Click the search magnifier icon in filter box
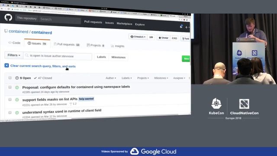The width and height of the screenshot is (277, 156). tap(27, 55)
